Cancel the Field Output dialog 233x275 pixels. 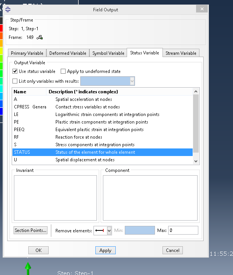(172, 250)
